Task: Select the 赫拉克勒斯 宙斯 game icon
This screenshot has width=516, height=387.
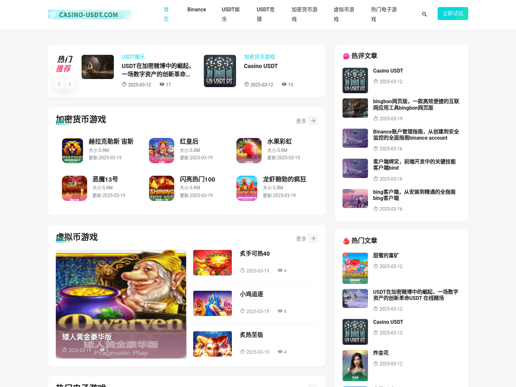Action: click(x=73, y=150)
